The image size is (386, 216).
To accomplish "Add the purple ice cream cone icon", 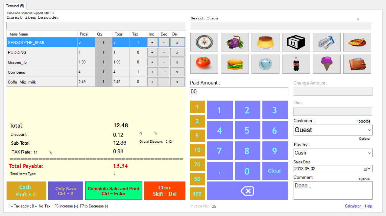I will pyautogui.click(x=326, y=64).
